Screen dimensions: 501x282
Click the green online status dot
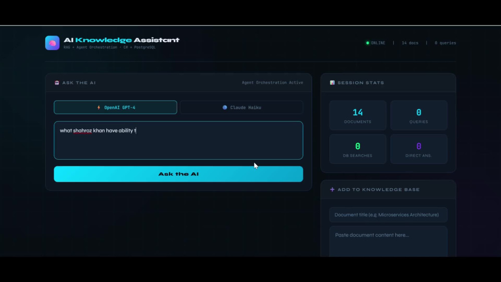(x=367, y=43)
